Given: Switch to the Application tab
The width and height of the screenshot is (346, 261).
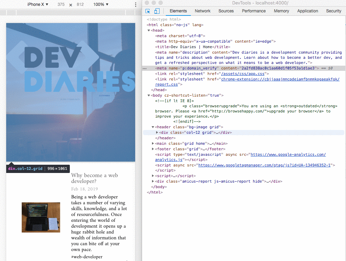Looking at the screenshot, I should (307, 11).
